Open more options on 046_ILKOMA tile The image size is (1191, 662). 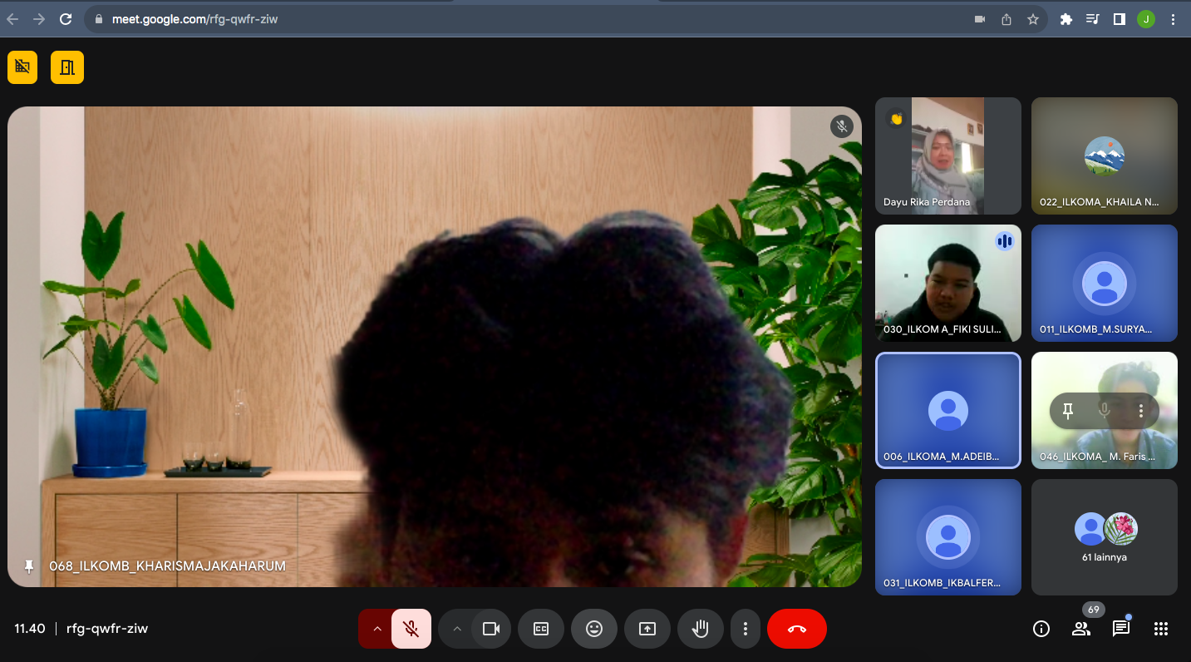1141,410
